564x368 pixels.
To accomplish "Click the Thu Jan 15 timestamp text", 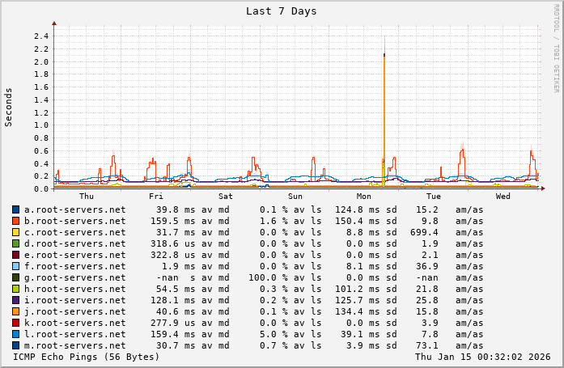I will click(x=482, y=357).
